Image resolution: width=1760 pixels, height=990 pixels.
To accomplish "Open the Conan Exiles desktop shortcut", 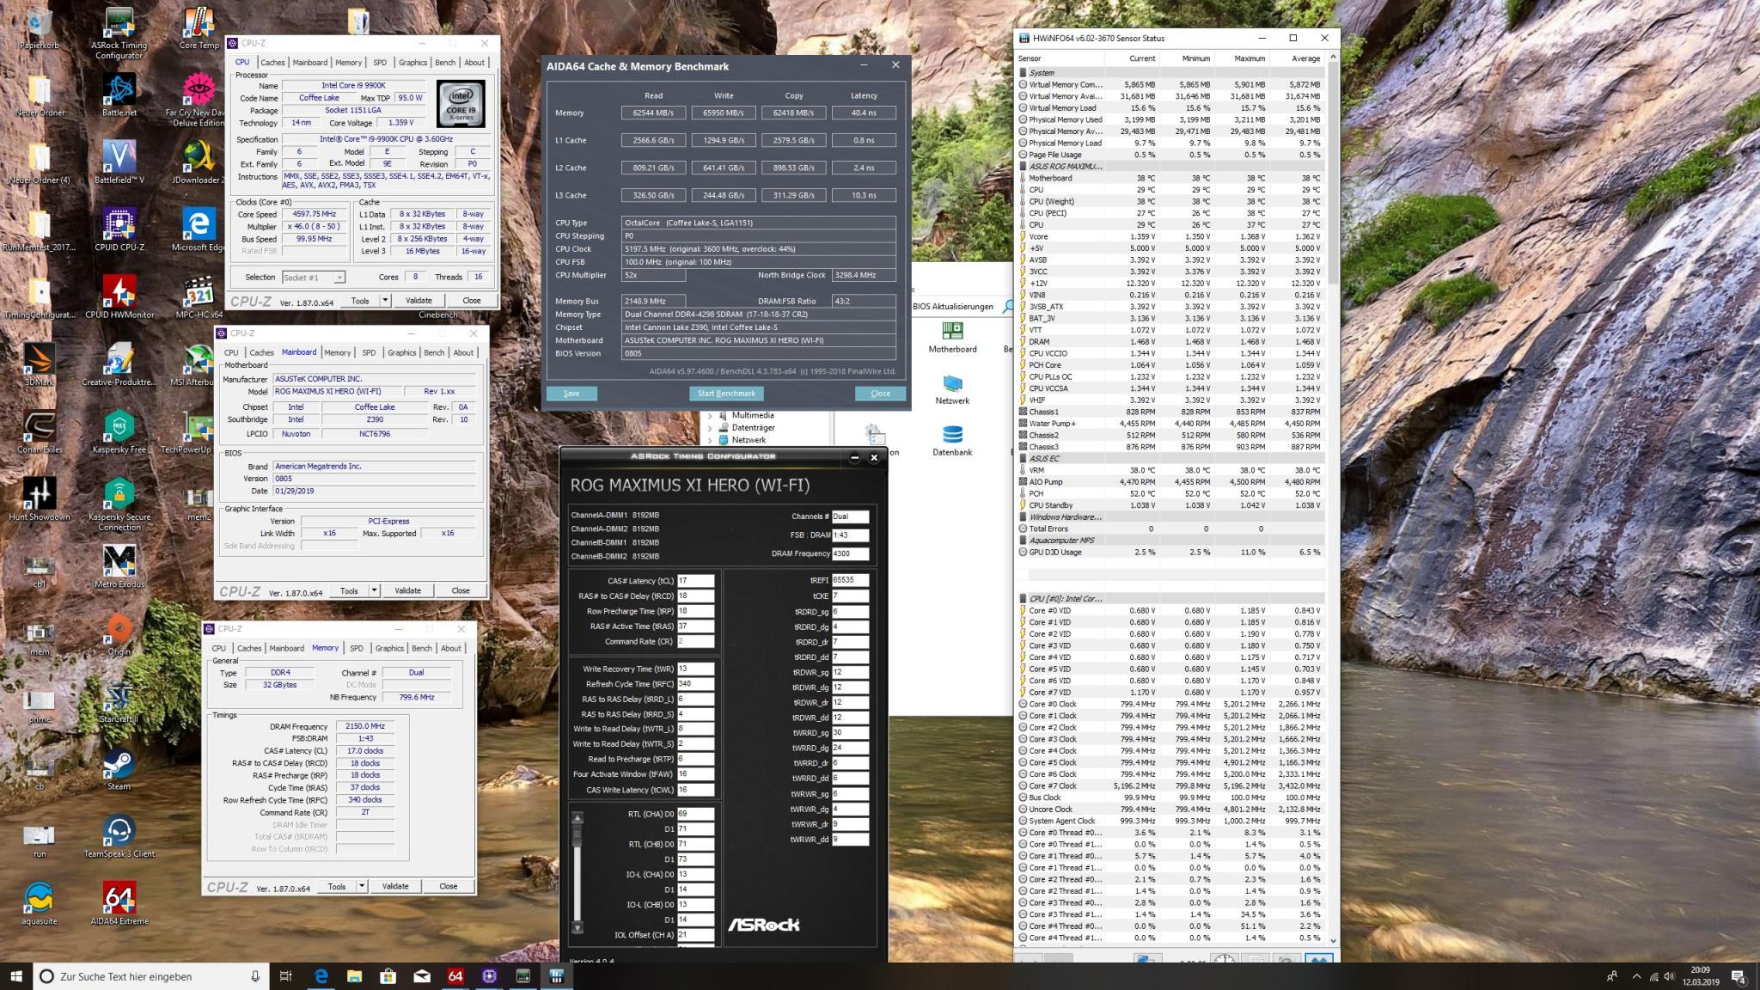I will pos(39,431).
